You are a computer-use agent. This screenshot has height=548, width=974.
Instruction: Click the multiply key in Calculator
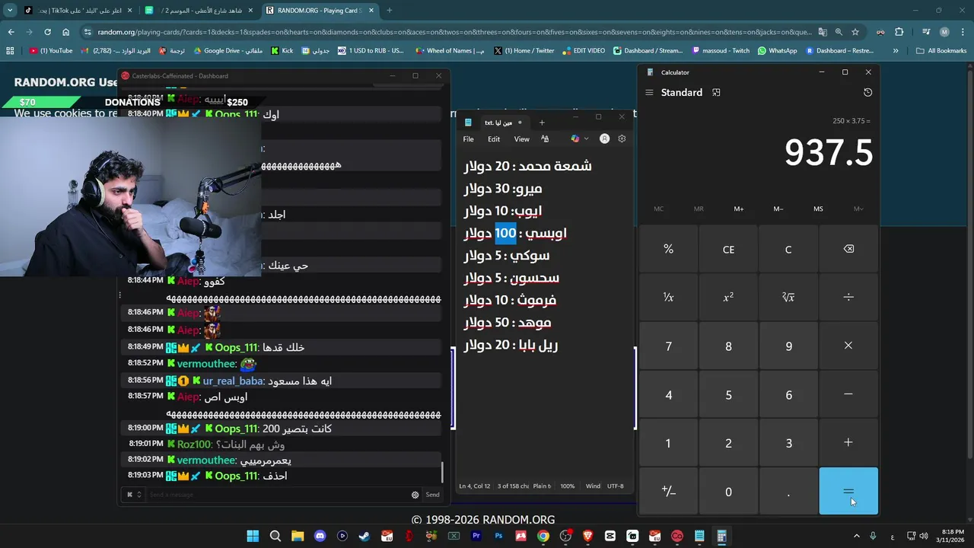click(848, 346)
